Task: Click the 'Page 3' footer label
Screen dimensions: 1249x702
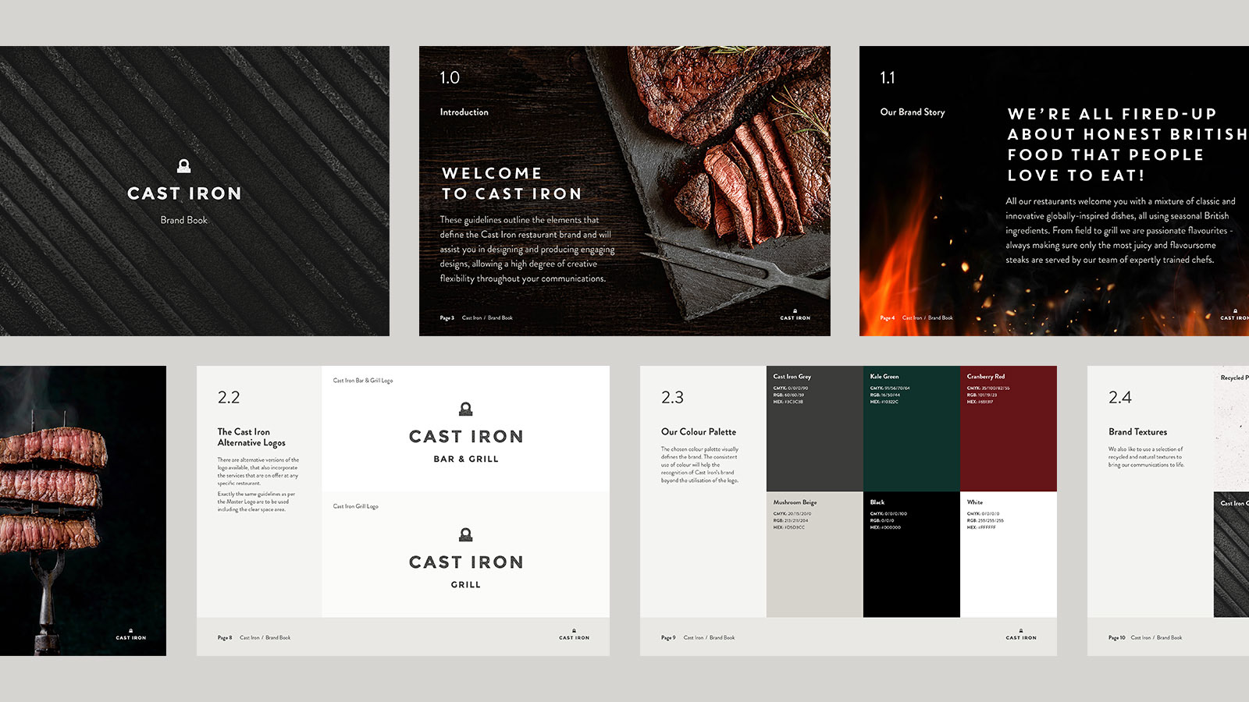Action: coord(447,318)
